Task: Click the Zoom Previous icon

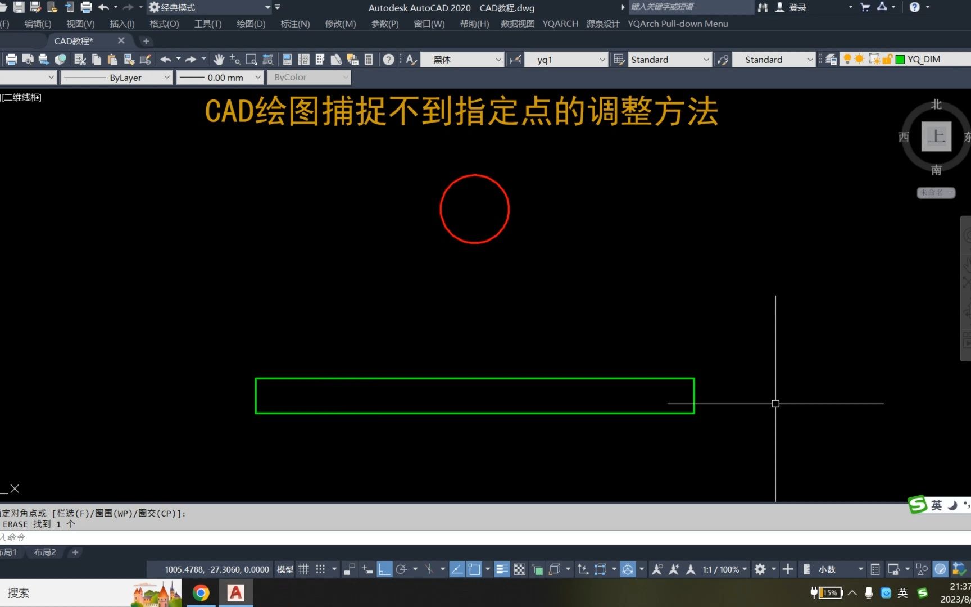Action: coord(268,60)
